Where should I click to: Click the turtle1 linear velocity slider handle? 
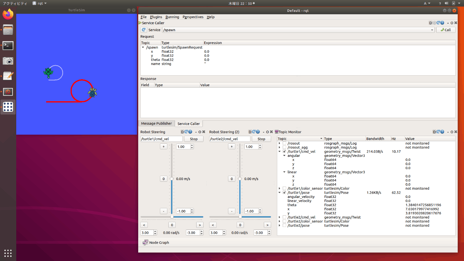(172, 179)
